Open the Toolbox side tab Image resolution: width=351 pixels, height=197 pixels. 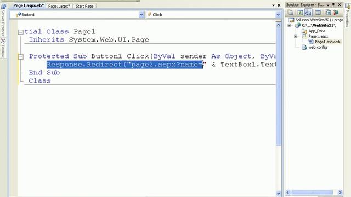point(3,48)
